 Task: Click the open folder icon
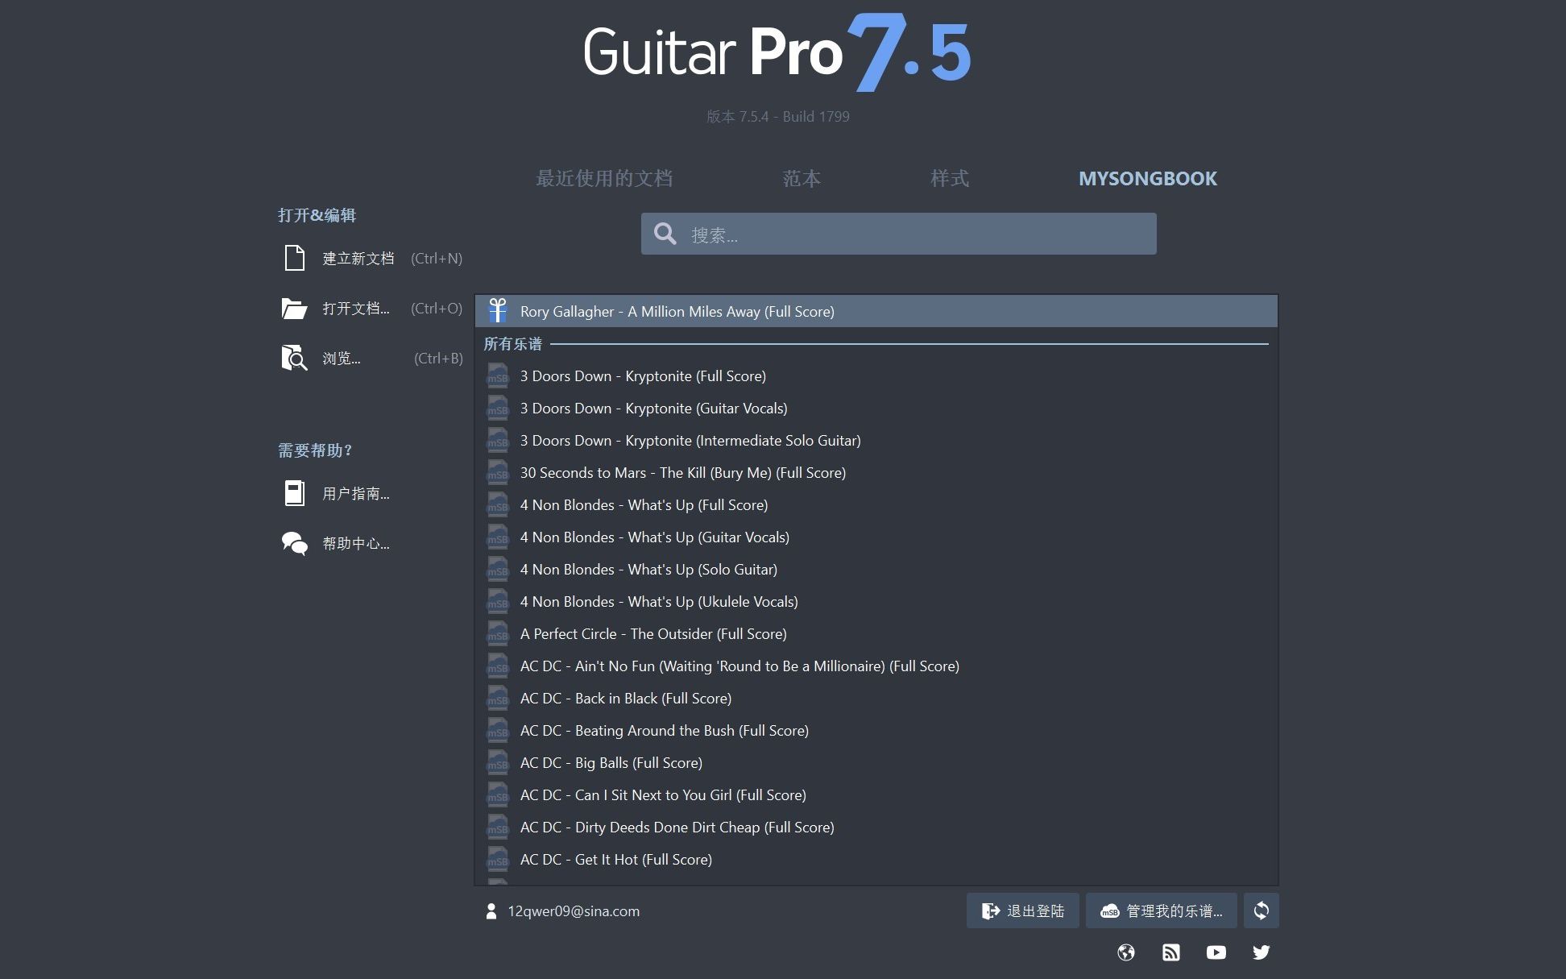[294, 309]
